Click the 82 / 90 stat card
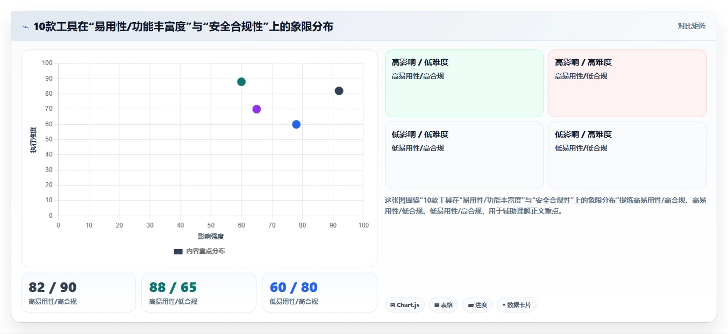Image resolution: width=728 pixels, height=334 pixels. coord(78,293)
